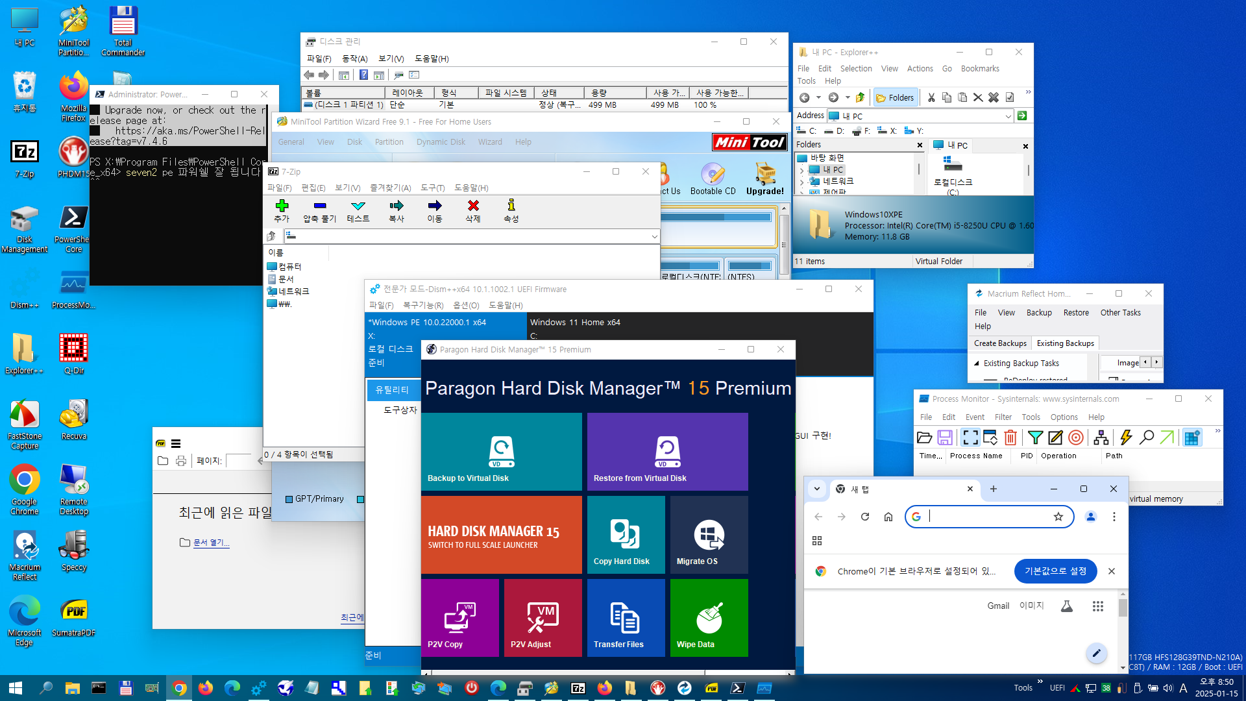Toggle event class grid button in Process Monitor
The image size is (1246, 701).
tap(1192, 437)
